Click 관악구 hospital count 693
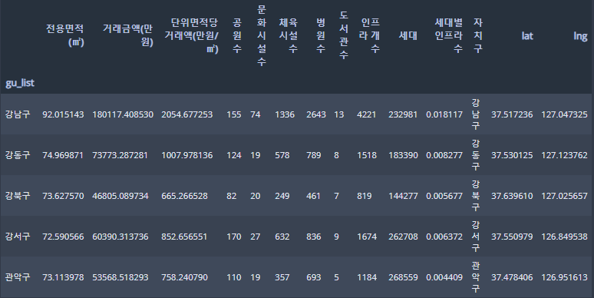The height and width of the screenshot is (298, 594). [314, 277]
